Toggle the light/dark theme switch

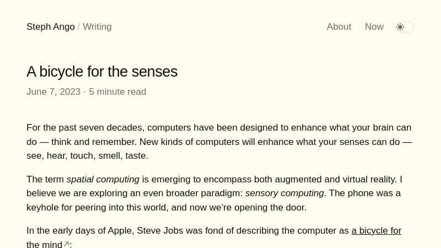(x=405, y=27)
